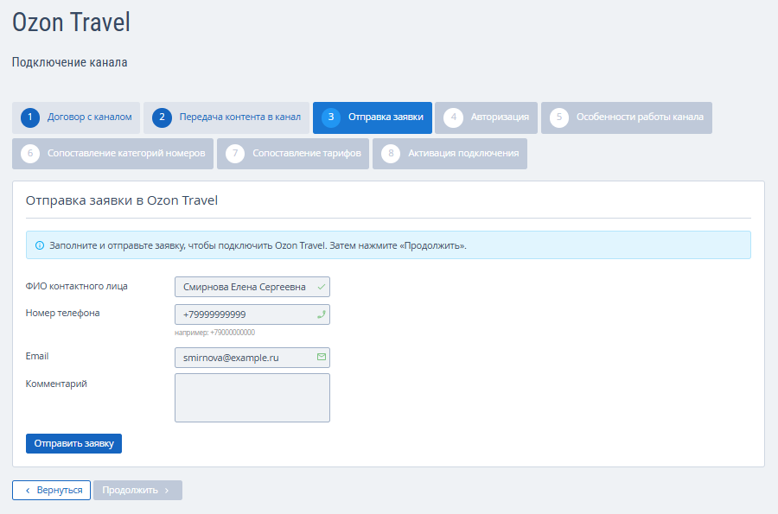This screenshot has height=514, width=778.
Task: Switch to step 4 Авторизация
Action: [x=486, y=117]
